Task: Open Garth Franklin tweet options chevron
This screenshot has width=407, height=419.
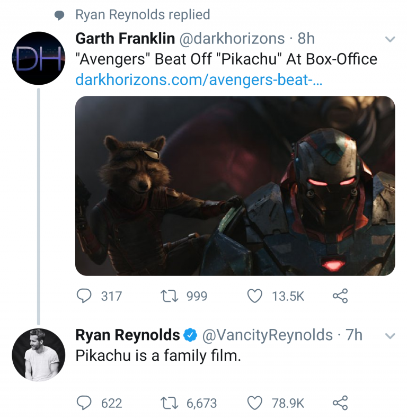Action: pos(390,39)
